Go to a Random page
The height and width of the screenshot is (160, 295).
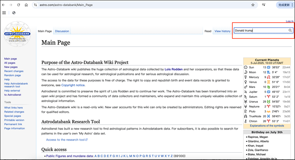coord(13,75)
